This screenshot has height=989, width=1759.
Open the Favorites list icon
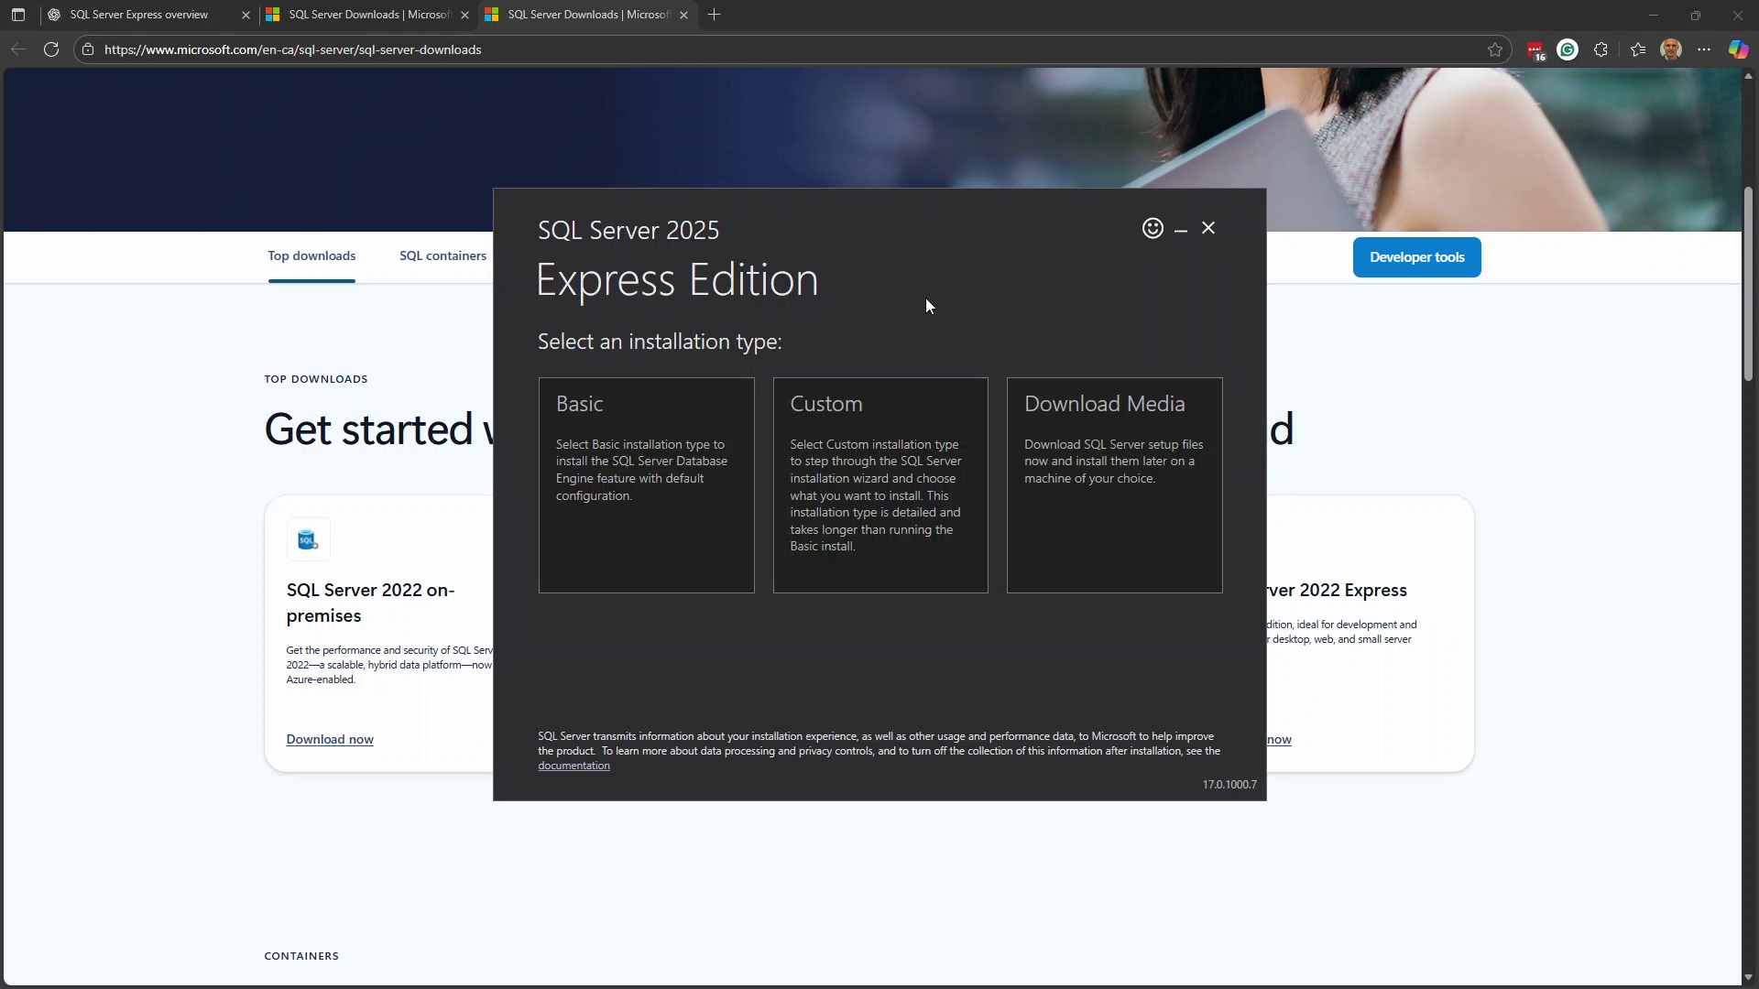coord(1638,49)
